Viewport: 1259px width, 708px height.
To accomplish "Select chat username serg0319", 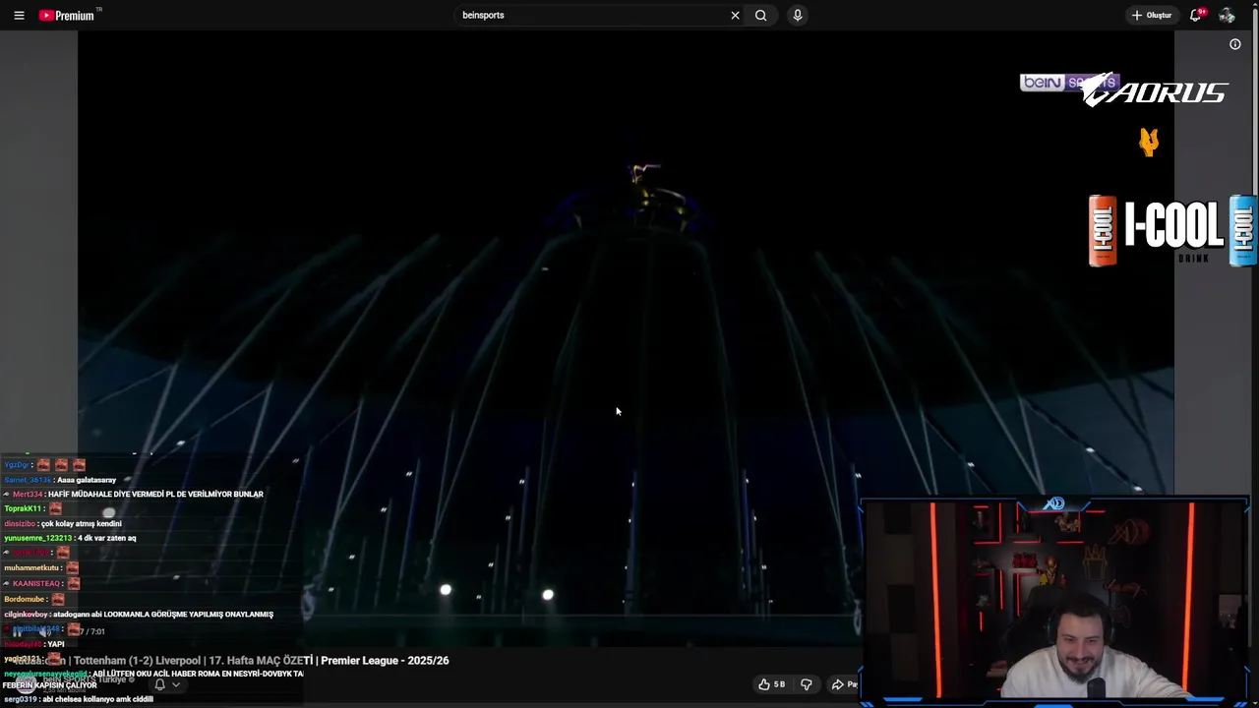I will tap(19, 699).
